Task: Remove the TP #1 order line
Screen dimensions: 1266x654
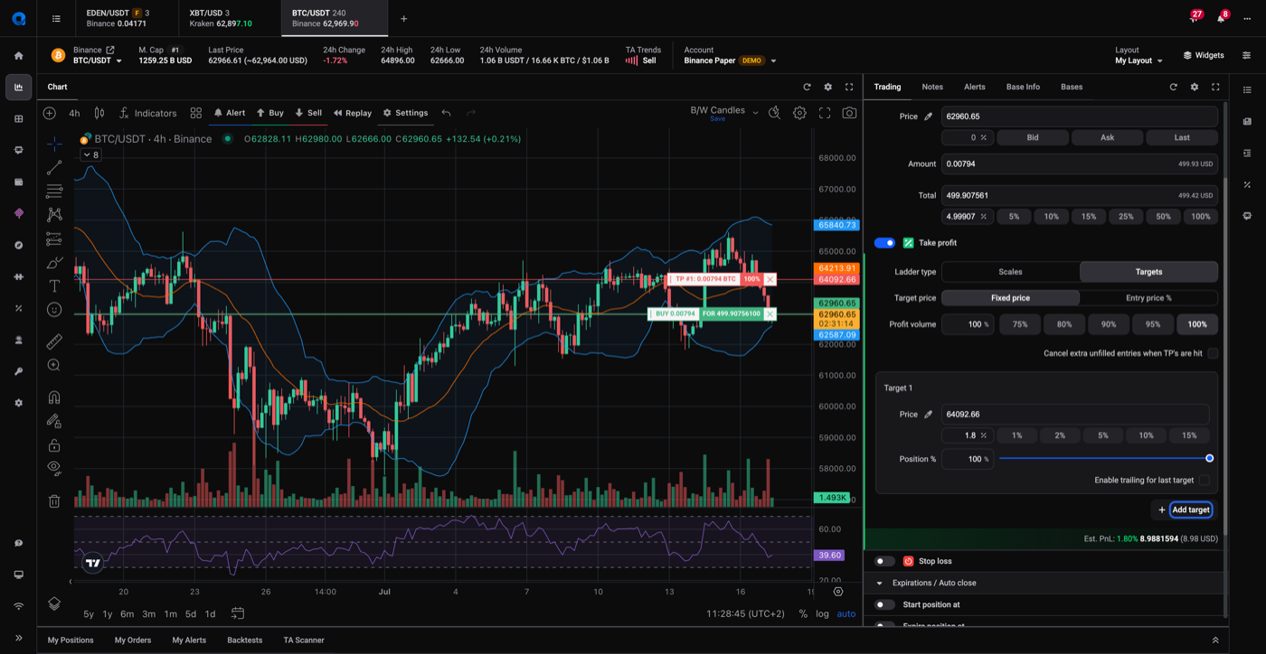Action: pyautogui.click(x=770, y=280)
